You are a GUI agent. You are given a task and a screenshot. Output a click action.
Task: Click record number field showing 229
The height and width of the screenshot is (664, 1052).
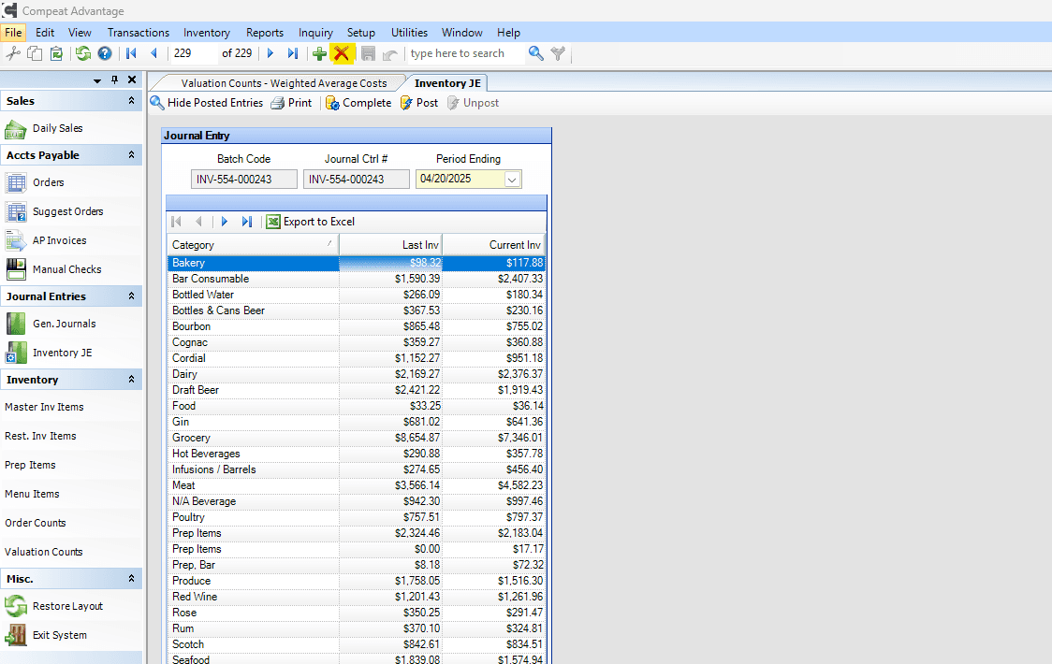pyautogui.click(x=191, y=53)
